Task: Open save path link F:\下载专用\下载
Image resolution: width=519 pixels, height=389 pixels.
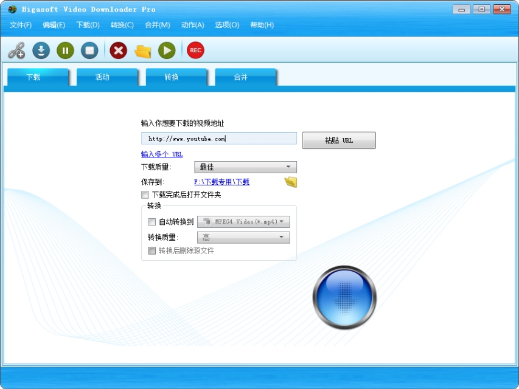Action: (221, 182)
